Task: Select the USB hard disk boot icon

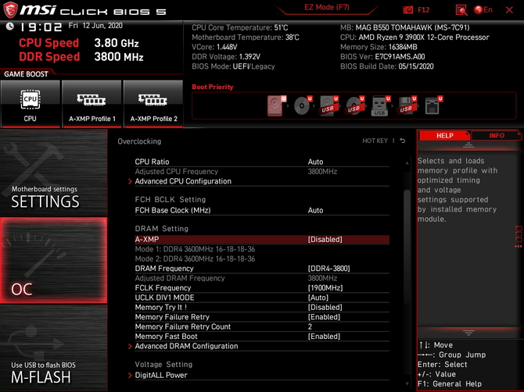Action: click(328, 105)
